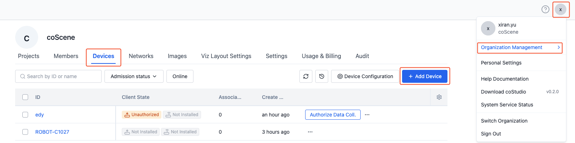The height and width of the screenshot is (143, 575).
Task: Expand Organization Management submenu
Action: [x=520, y=47]
